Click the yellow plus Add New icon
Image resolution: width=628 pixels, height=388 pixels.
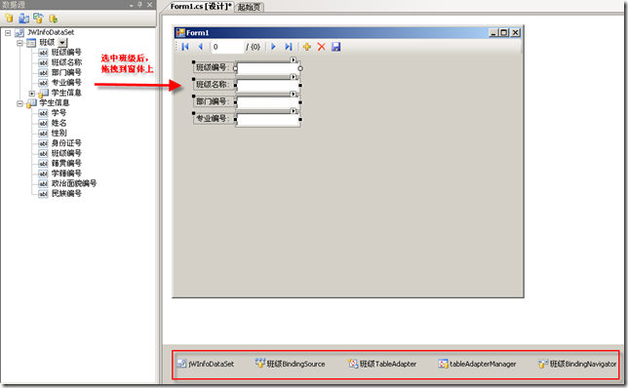(x=307, y=47)
